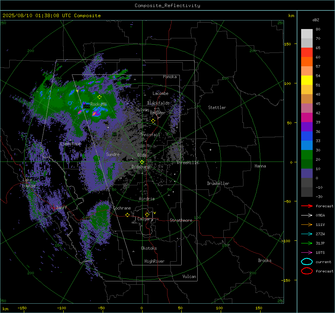Select the blue 33-36 dBZ swatch
This screenshot has height=313, width=335.
pos(307,136)
